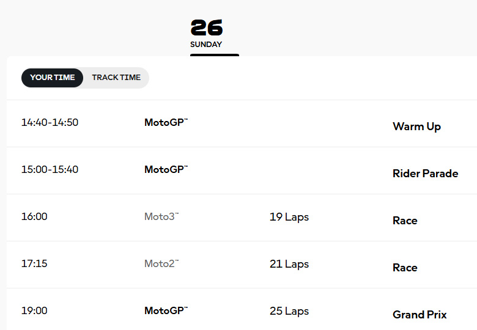The width and height of the screenshot is (477, 330).
Task: Select the Moto2 class label
Action: click(x=161, y=263)
